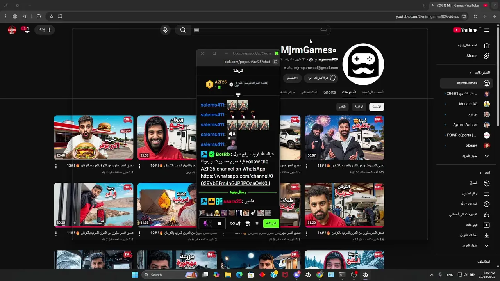Open the YouTube hamburger guide menu
Viewport: 500px width, 281px height.
(487, 30)
